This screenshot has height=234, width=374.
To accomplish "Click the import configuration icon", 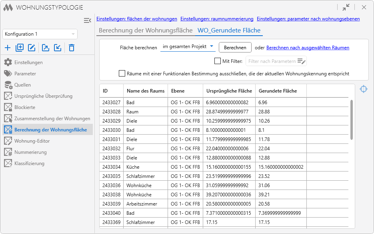I will click(x=58, y=48).
